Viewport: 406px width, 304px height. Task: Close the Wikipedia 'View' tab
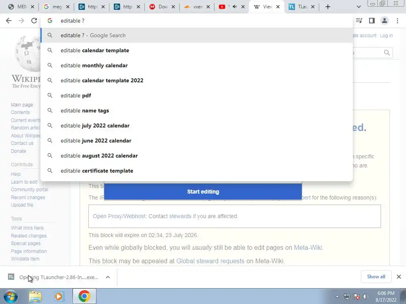tap(278, 7)
